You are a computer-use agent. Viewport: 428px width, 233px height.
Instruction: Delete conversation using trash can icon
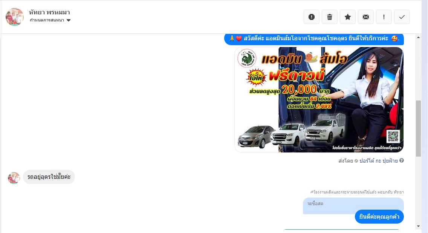point(329,17)
